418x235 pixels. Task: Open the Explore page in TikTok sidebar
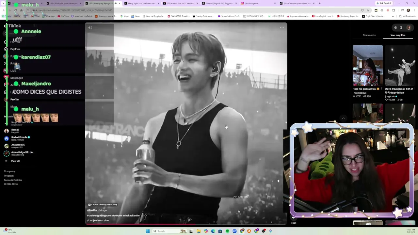point(15,49)
